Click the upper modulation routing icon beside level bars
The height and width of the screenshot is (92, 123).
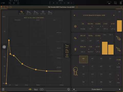coord(118,38)
